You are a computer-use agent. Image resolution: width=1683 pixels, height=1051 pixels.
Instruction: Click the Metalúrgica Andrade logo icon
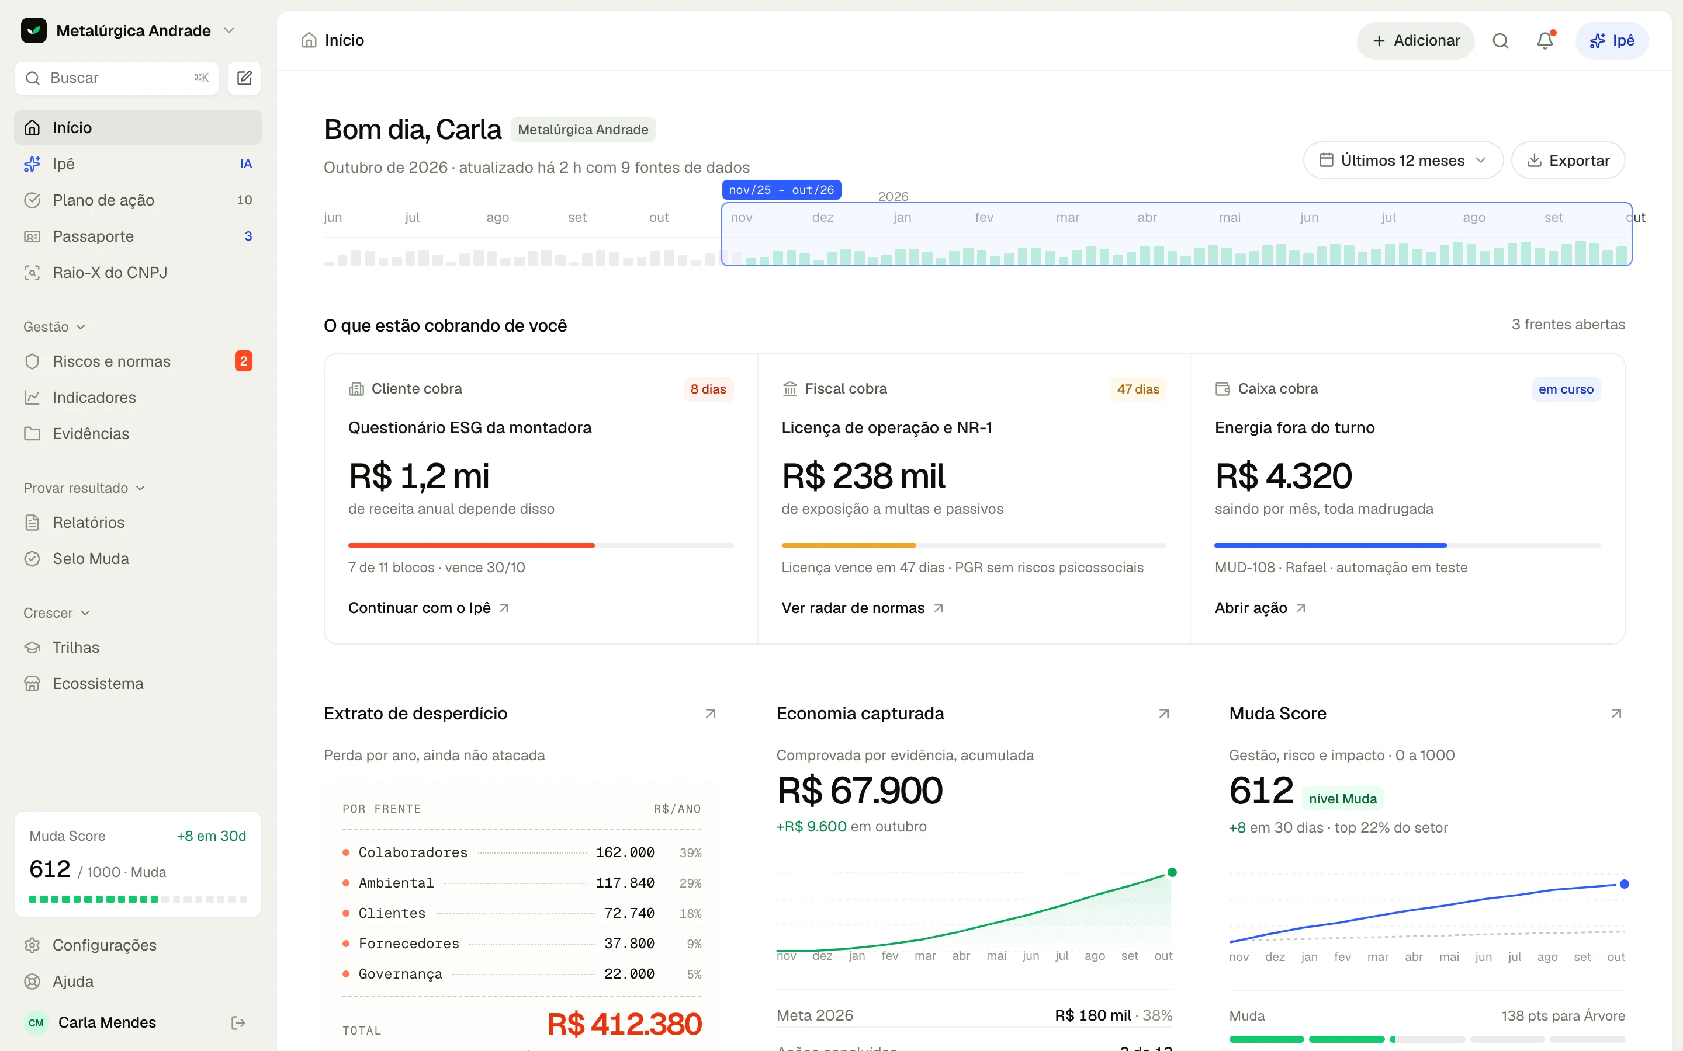33,30
